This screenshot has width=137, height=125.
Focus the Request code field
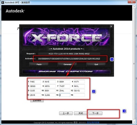pyautogui.click(x=69, y=54)
